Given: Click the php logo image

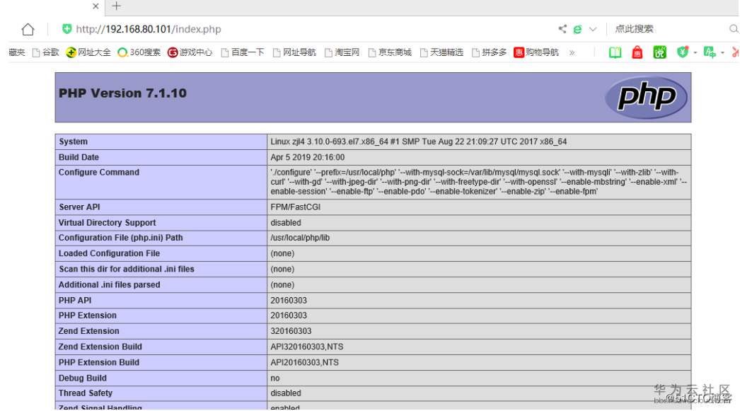Looking at the screenshot, I should click(x=646, y=97).
